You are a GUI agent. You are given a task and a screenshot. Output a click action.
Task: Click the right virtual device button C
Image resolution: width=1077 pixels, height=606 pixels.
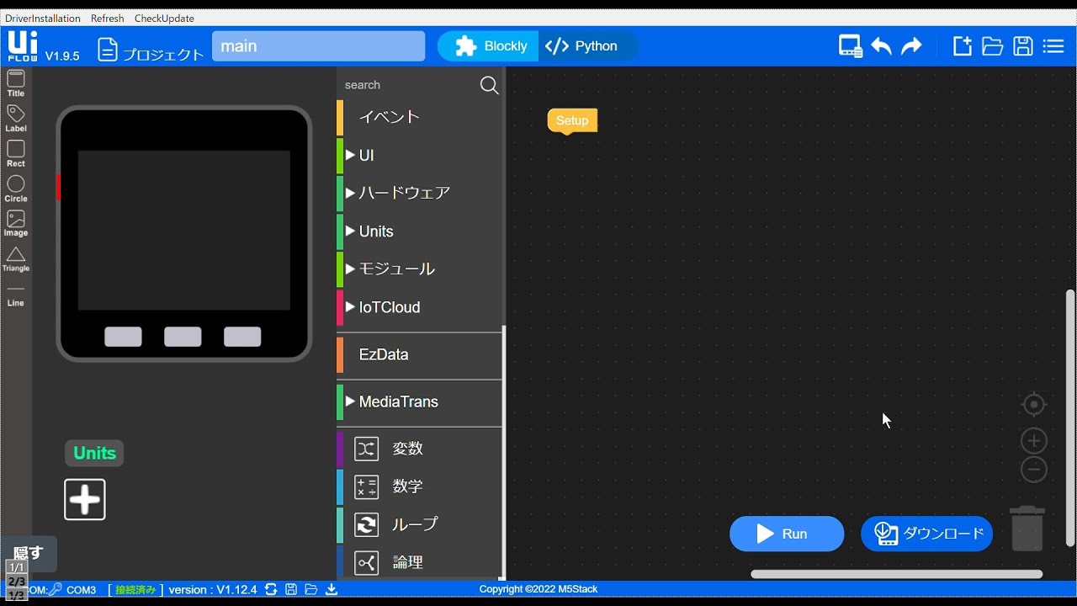coord(242,337)
